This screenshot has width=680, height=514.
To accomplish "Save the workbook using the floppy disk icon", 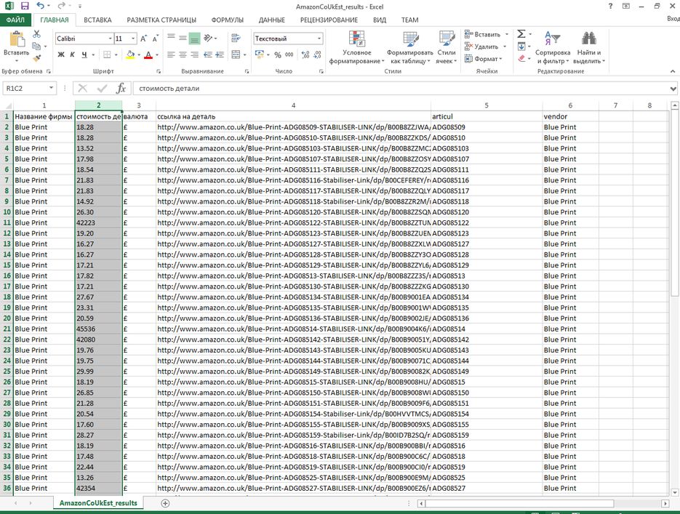I will point(25,6).
